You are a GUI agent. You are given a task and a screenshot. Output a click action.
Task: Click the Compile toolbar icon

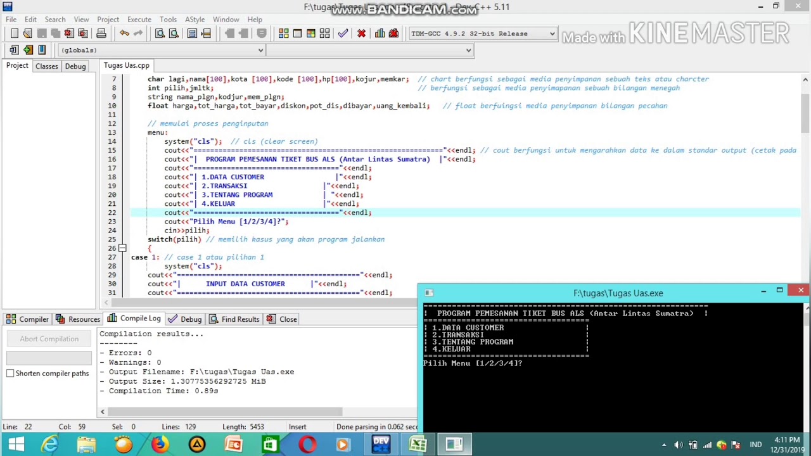(x=283, y=34)
